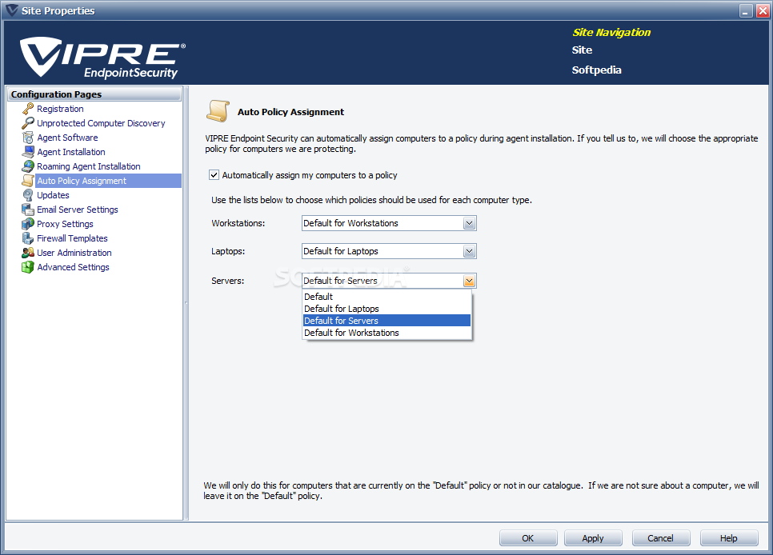The image size is (773, 555).
Task: Open the Updates configuration page
Action: click(x=54, y=195)
